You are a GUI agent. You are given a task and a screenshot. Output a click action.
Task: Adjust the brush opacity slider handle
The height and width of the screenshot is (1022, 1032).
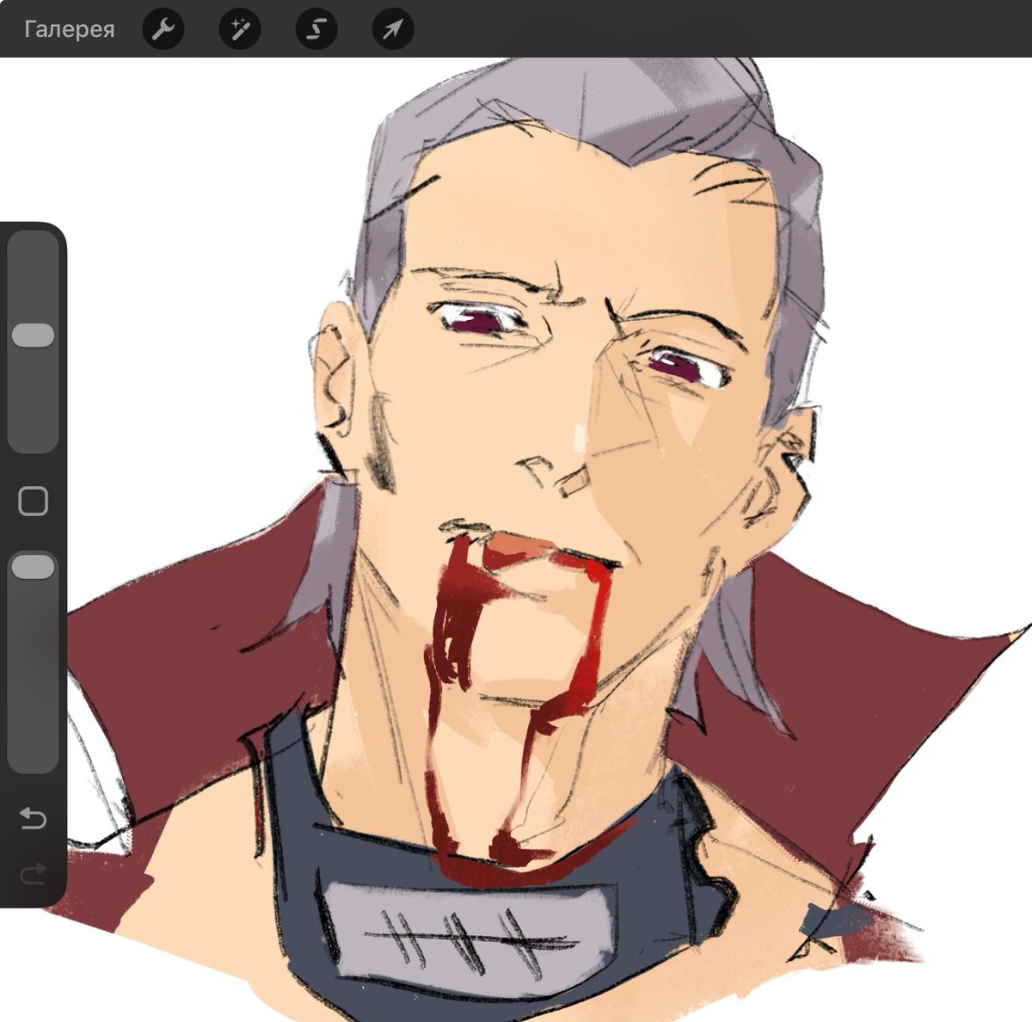[x=33, y=566]
